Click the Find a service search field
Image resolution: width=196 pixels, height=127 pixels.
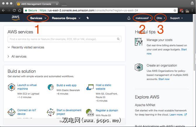coord(64,39)
